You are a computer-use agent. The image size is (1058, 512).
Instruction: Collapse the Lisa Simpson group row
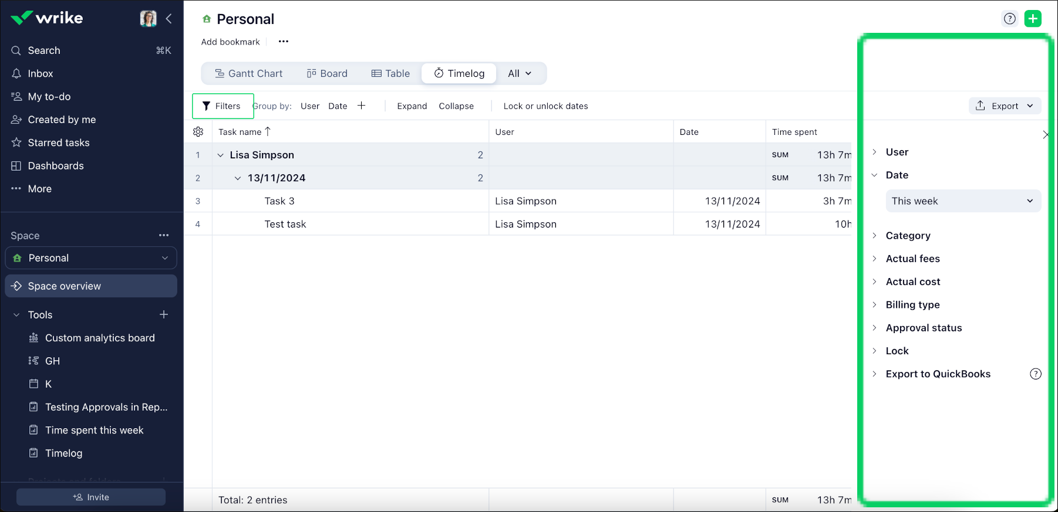(221, 155)
